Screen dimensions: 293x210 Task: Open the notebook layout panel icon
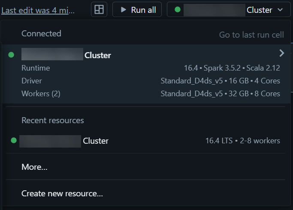coord(99,9)
